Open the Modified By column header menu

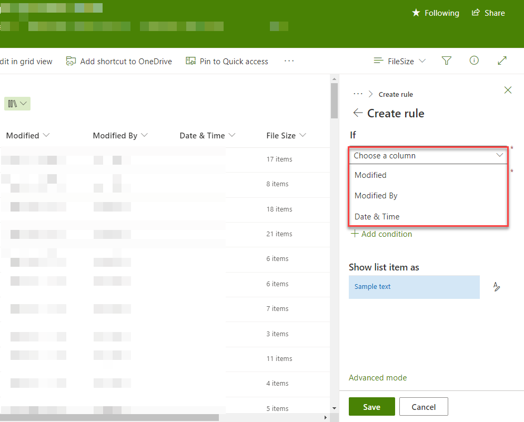(x=120, y=135)
